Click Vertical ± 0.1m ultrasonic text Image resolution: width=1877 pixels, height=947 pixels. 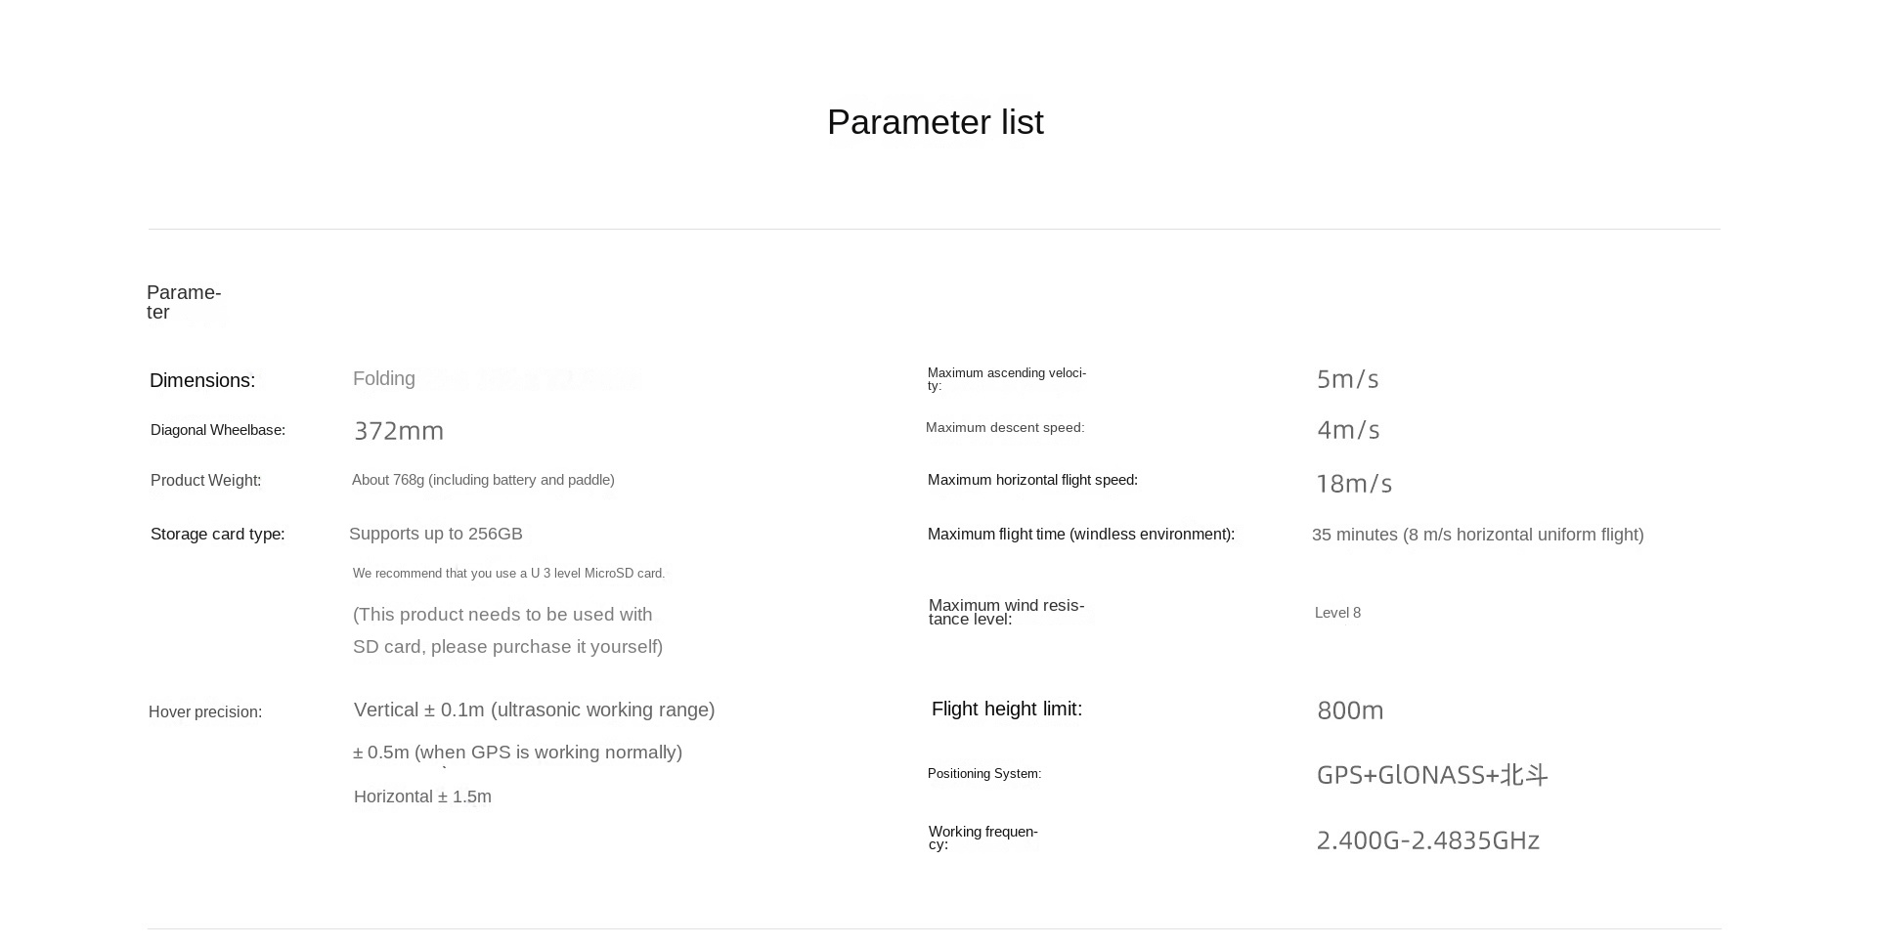535,710
